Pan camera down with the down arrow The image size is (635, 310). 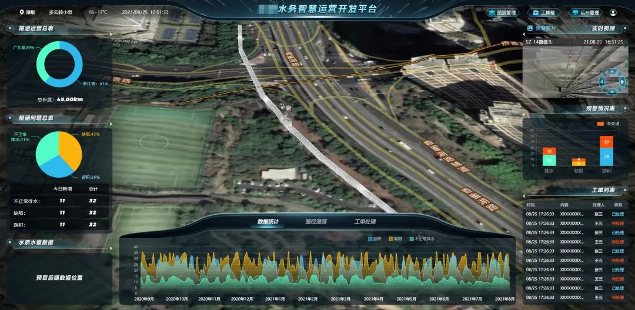coord(612,91)
